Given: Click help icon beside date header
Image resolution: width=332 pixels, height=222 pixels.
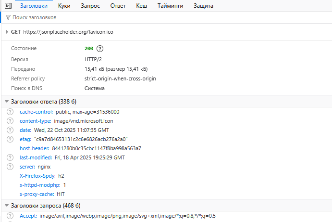Looking at the screenshot, I should pyautogui.click(x=10, y=131).
